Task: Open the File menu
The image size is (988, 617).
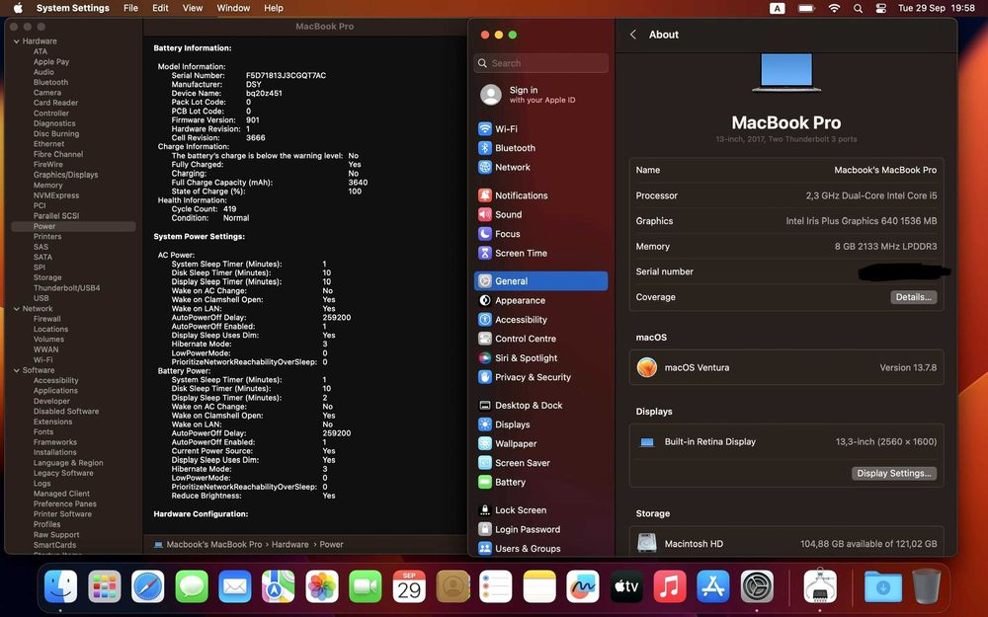Action: tap(130, 8)
